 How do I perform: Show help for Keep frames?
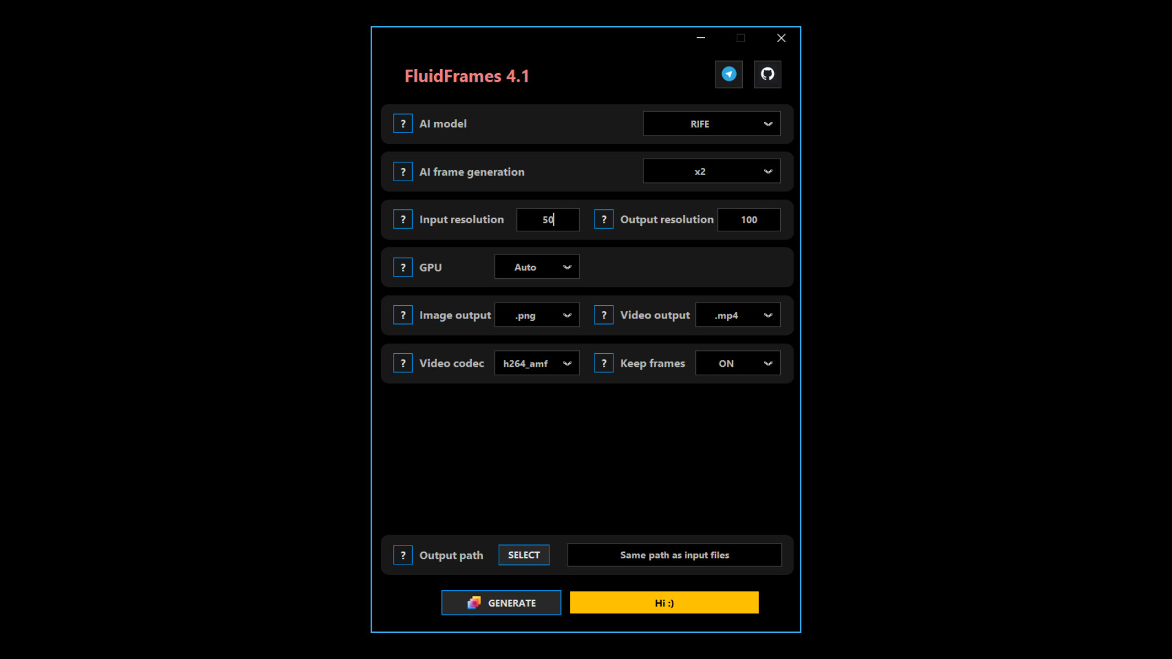pos(604,364)
